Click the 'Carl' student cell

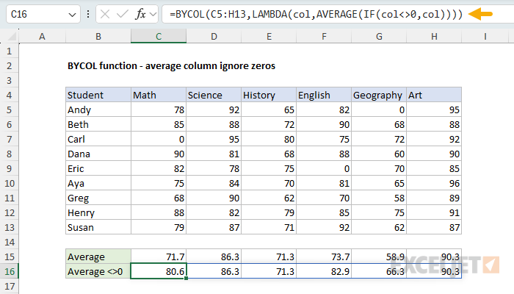[x=98, y=140]
